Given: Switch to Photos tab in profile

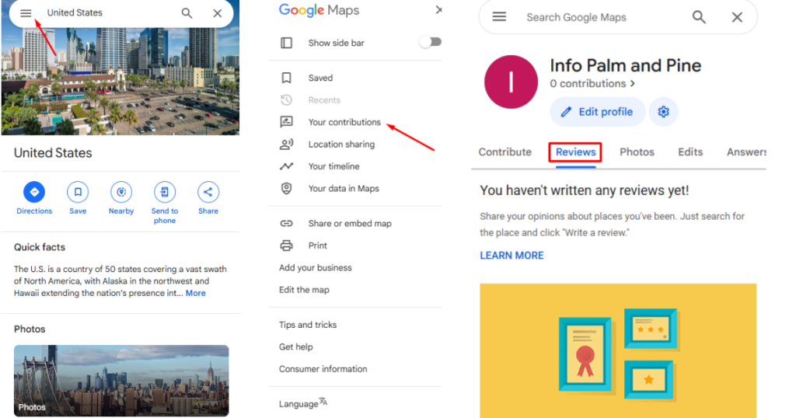Looking at the screenshot, I should [637, 152].
